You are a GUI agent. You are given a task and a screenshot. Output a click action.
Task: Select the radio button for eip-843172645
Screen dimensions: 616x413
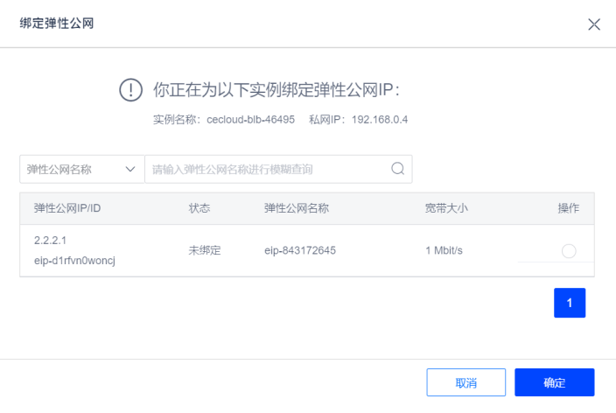pos(569,251)
